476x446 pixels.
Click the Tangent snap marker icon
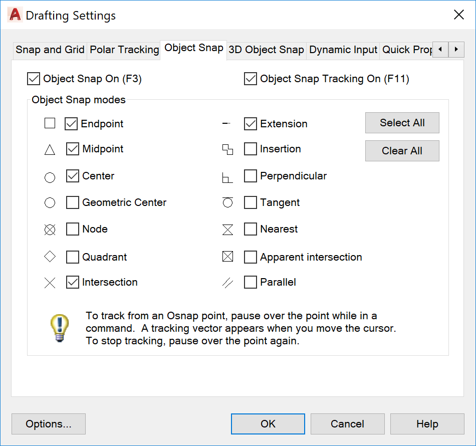coord(227,202)
